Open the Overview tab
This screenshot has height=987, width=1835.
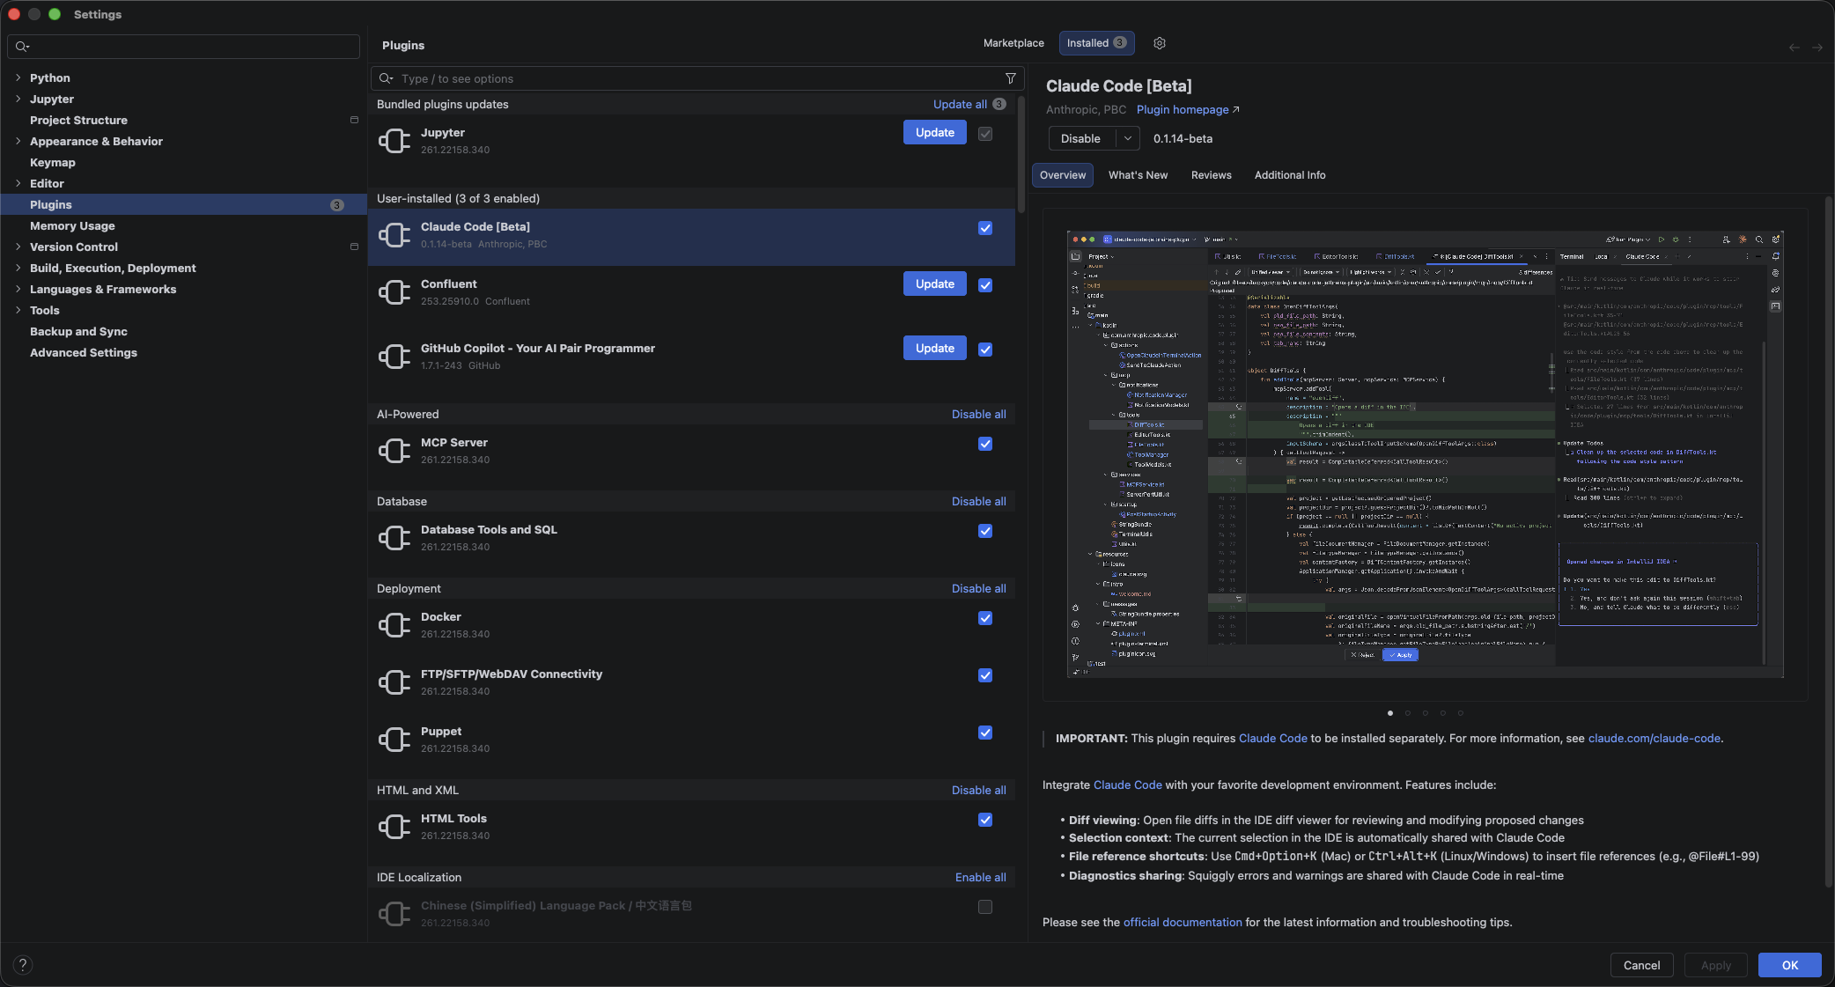1063,175
